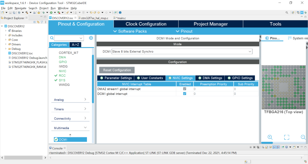This screenshot has width=308, height=164.
Task: Expand the Binaries tree node
Action: (6, 31)
